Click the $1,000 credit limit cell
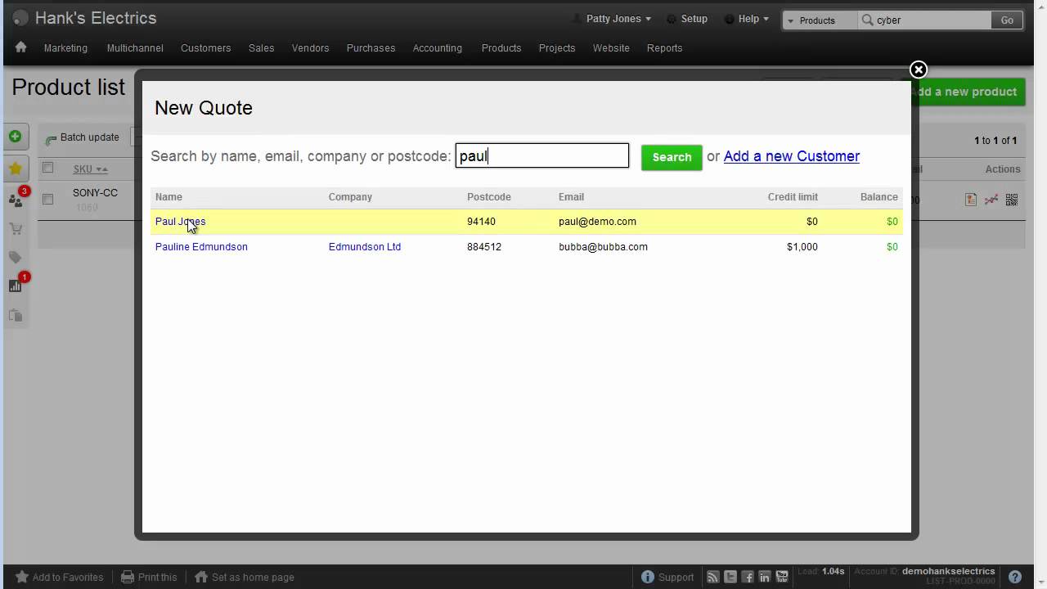The image size is (1047, 589). pos(802,247)
